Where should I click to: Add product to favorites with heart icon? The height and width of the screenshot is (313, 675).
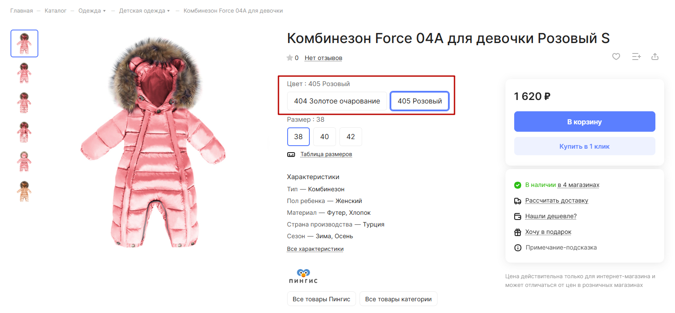tap(616, 57)
